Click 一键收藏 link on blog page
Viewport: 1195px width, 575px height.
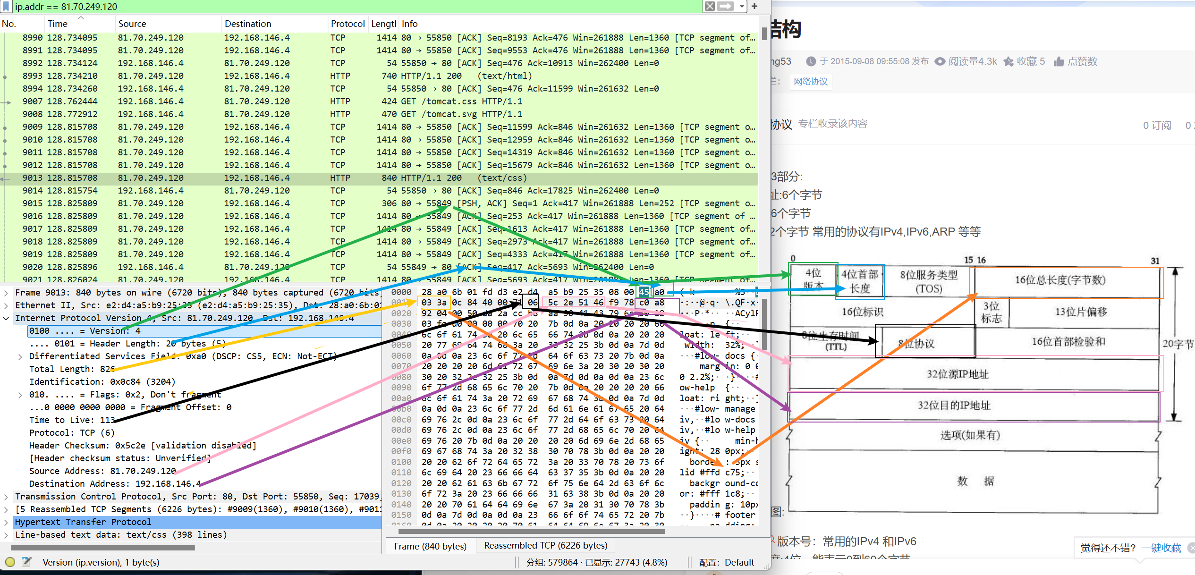coord(1161,548)
